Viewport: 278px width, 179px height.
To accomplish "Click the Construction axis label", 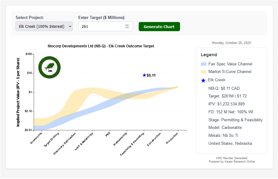I will [x=154, y=139].
